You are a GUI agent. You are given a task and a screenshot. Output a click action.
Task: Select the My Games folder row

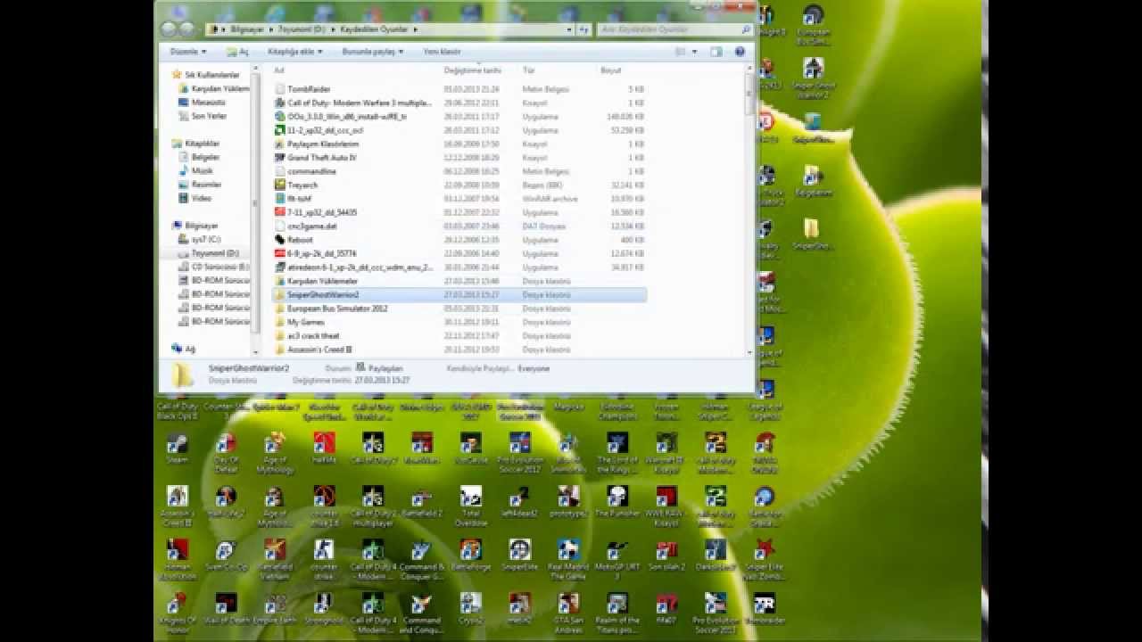459,322
